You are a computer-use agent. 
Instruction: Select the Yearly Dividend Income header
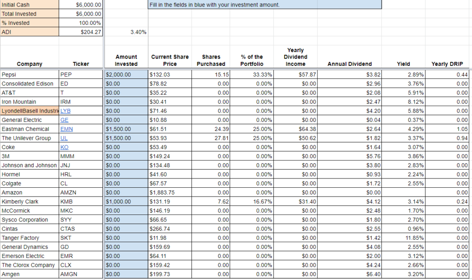(295, 57)
